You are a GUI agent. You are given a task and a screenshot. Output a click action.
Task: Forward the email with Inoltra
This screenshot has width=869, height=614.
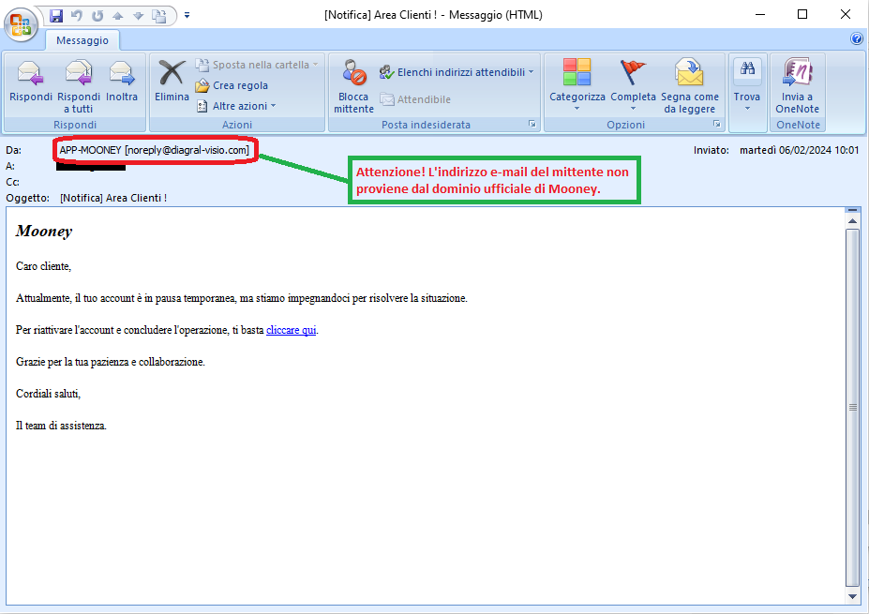point(121,82)
